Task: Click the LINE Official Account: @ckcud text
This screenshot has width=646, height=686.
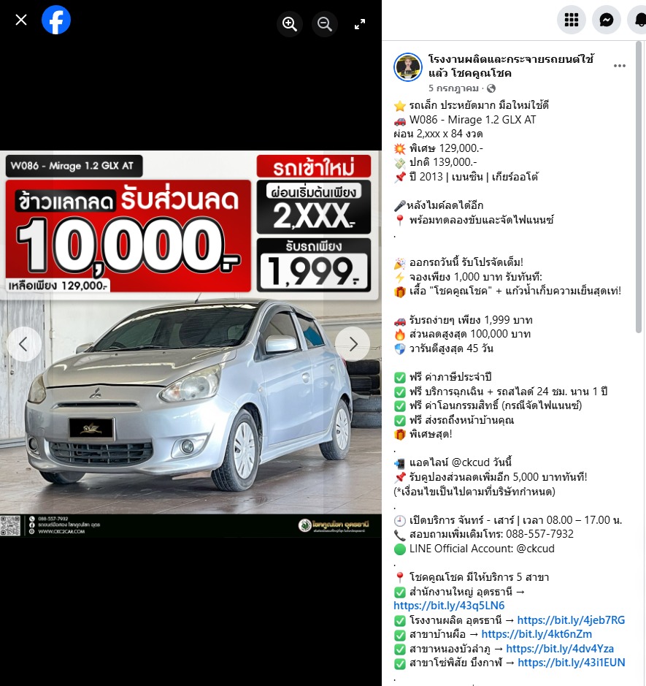Action: 482,548
